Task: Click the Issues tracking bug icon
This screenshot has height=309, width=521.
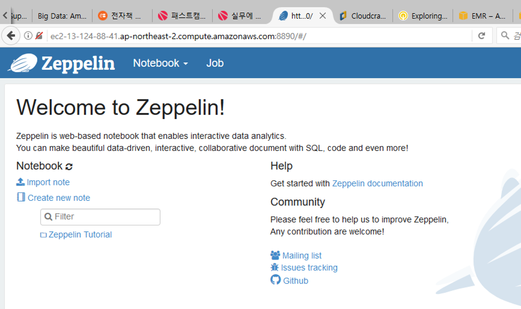Action: pos(274,267)
